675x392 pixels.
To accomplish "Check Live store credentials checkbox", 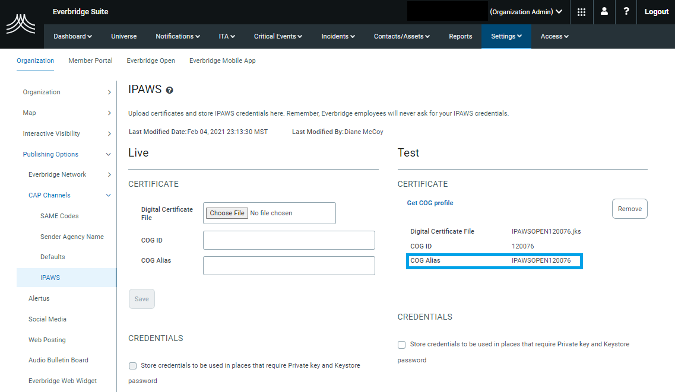I will click(132, 366).
